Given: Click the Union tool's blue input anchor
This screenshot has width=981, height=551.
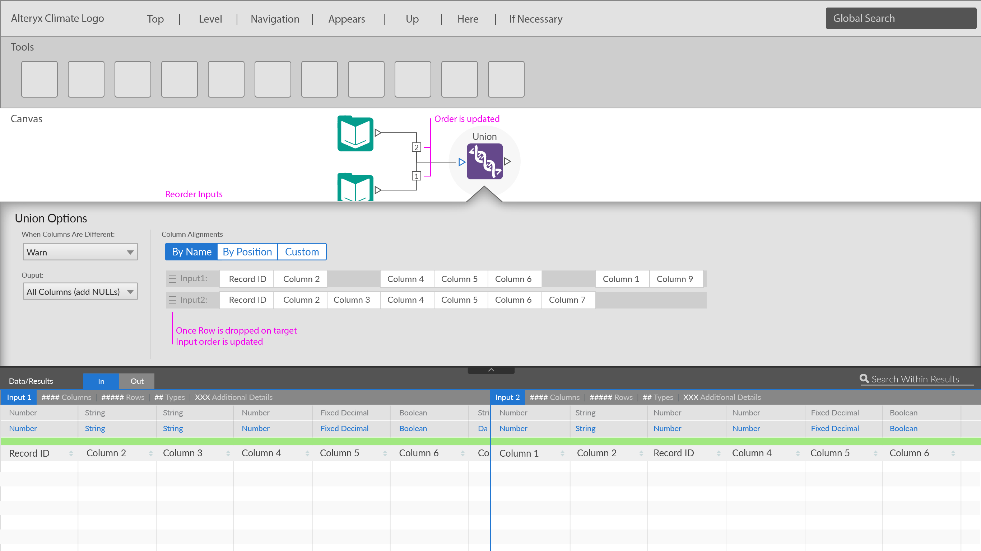Looking at the screenshot, I should 461,162.
